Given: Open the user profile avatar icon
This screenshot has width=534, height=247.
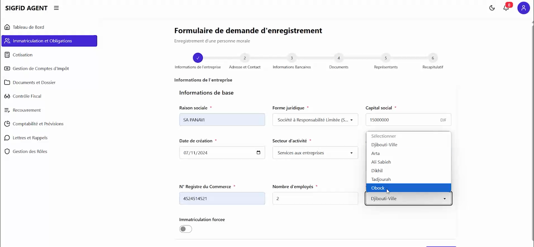Looking at the screenshot, I should (524, 8).
